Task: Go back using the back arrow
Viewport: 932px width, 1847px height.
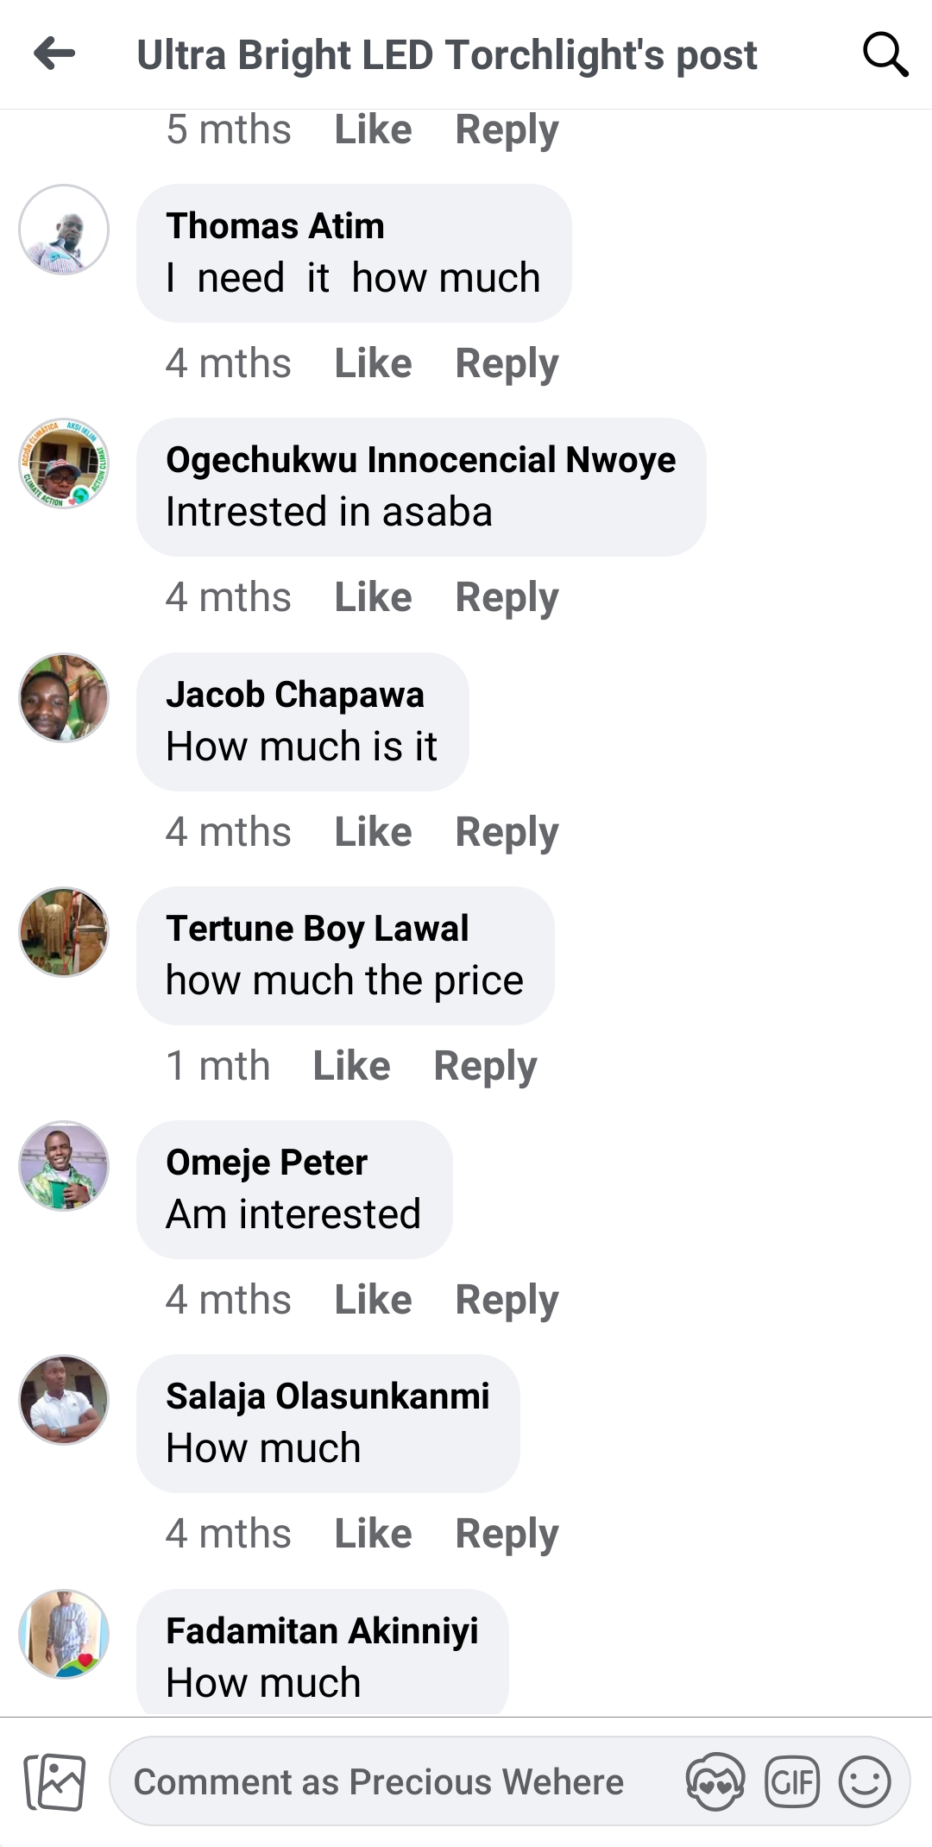Action: point(55,54)
